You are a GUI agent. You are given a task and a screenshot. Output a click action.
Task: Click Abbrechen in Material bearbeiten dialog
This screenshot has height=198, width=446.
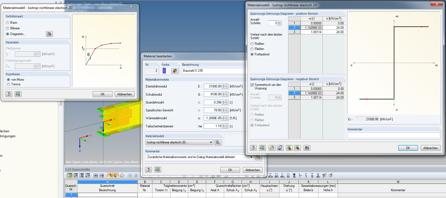pos(253,170)
